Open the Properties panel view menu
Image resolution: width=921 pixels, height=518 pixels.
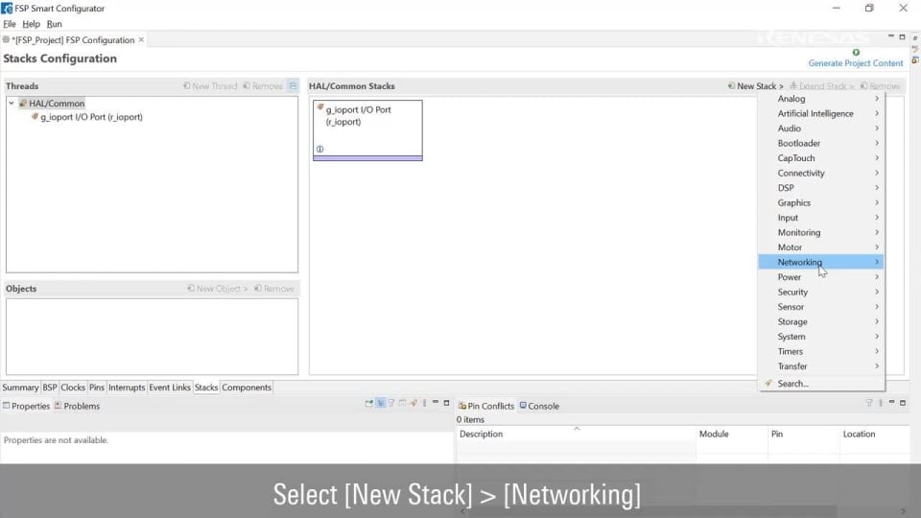click(x=424, y=404)
